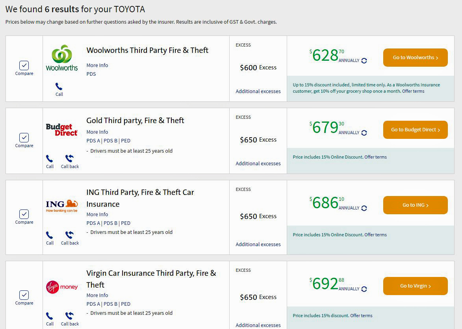Click the ING Call phone icon
This screenshot has width=462, height=329.
50,235
